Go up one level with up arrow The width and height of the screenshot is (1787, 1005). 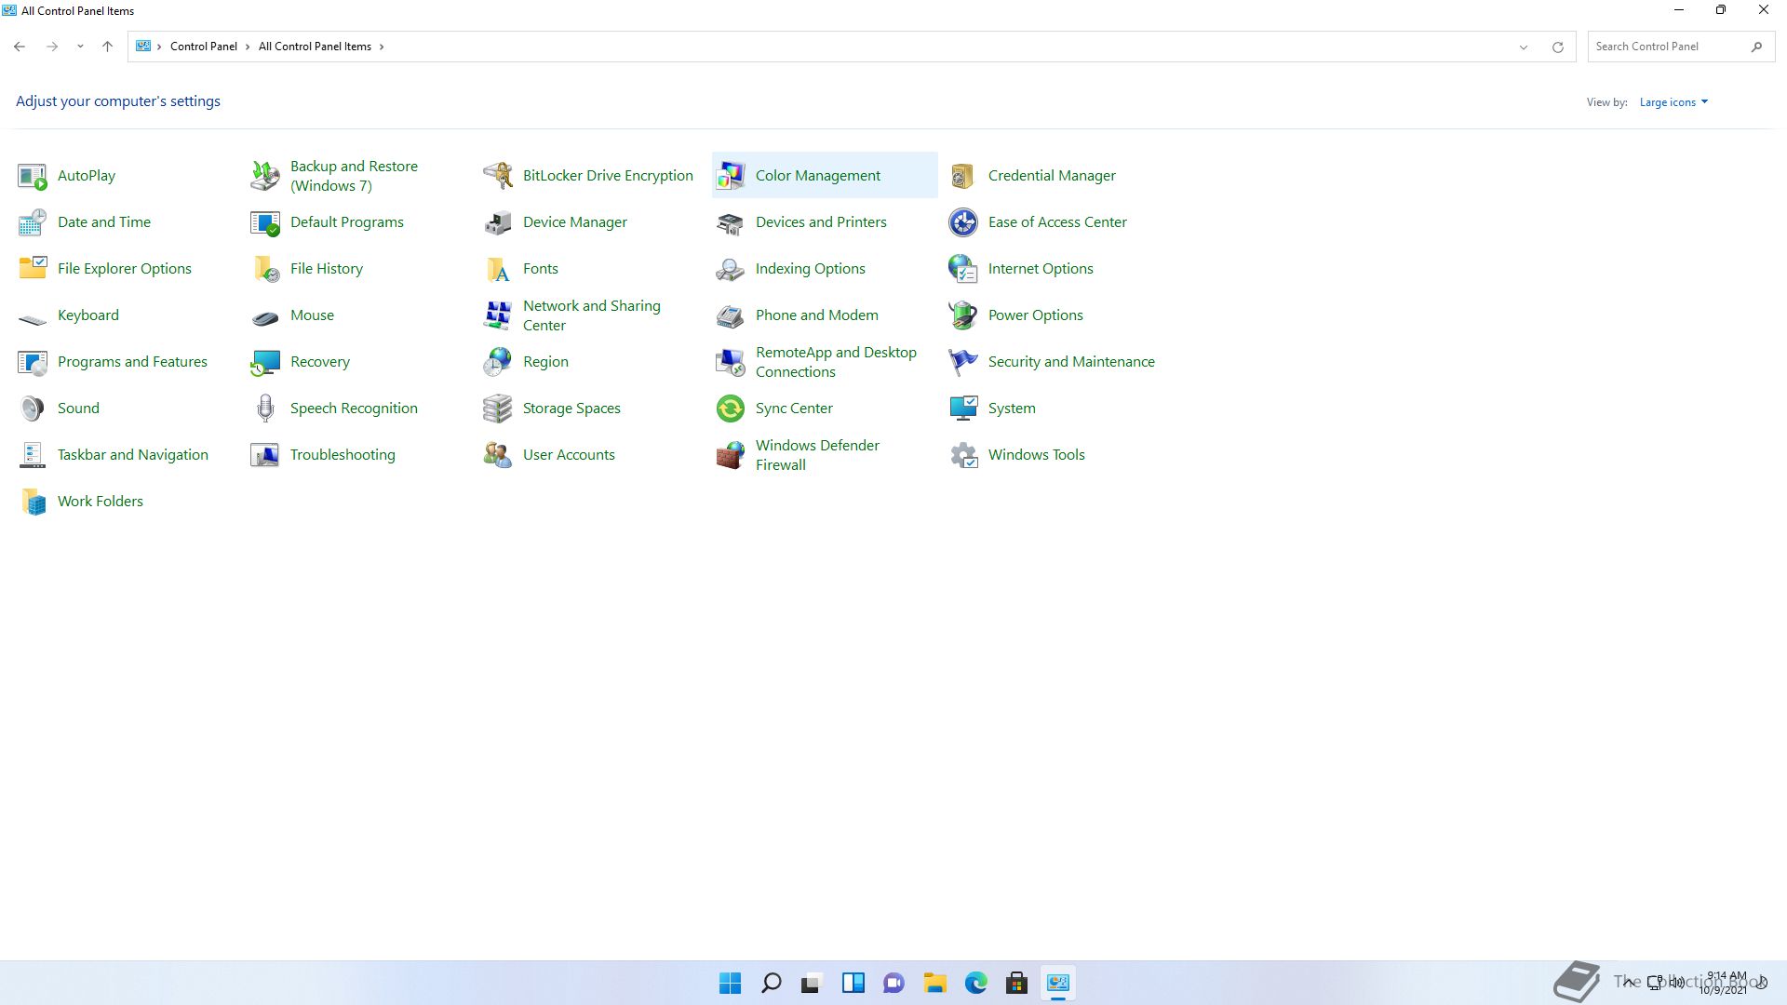point(107,47)
